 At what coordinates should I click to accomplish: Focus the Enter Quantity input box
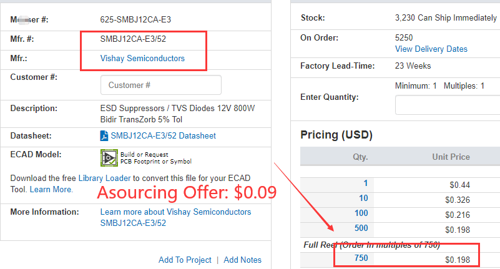coord(448,104)
